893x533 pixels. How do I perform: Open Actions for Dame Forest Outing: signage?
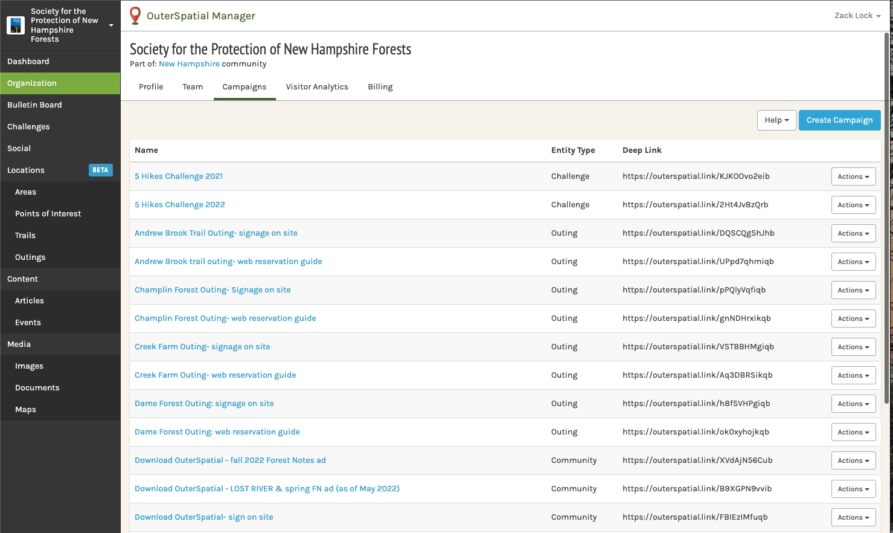click(853, 404)
